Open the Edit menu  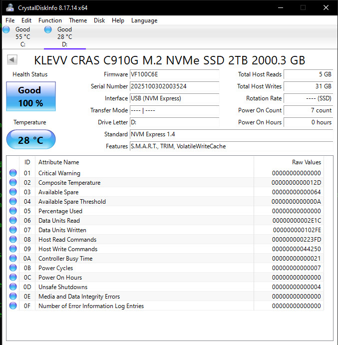click(x=26, y=20)
